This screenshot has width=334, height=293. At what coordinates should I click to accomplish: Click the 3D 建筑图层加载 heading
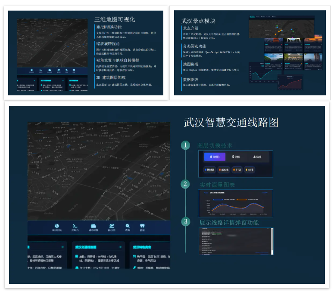(111, 77)
